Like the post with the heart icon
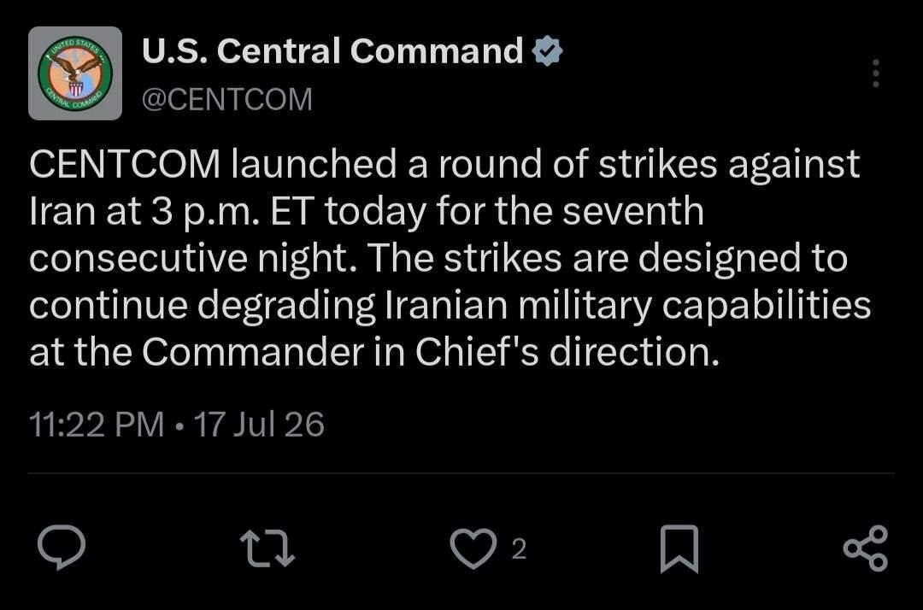The height and width of the screenshot is (610, 923). (473, 548)
